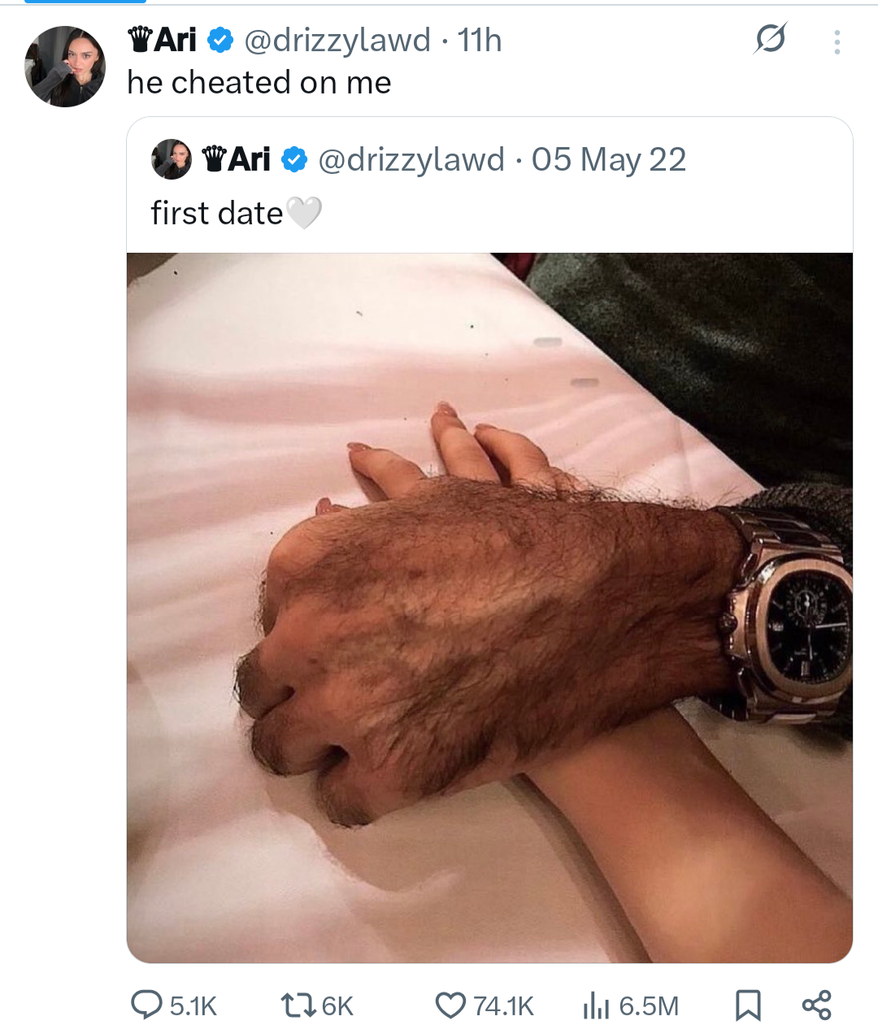Screen dimensions: 878x1025
Task: Open the quoted tweet's @drizzylawd handle
Action: click(x=411, y=160)
